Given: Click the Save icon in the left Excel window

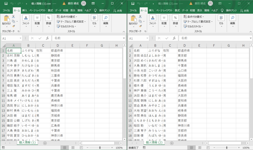Looking at the screenshot, I should [x=6, y=3].
